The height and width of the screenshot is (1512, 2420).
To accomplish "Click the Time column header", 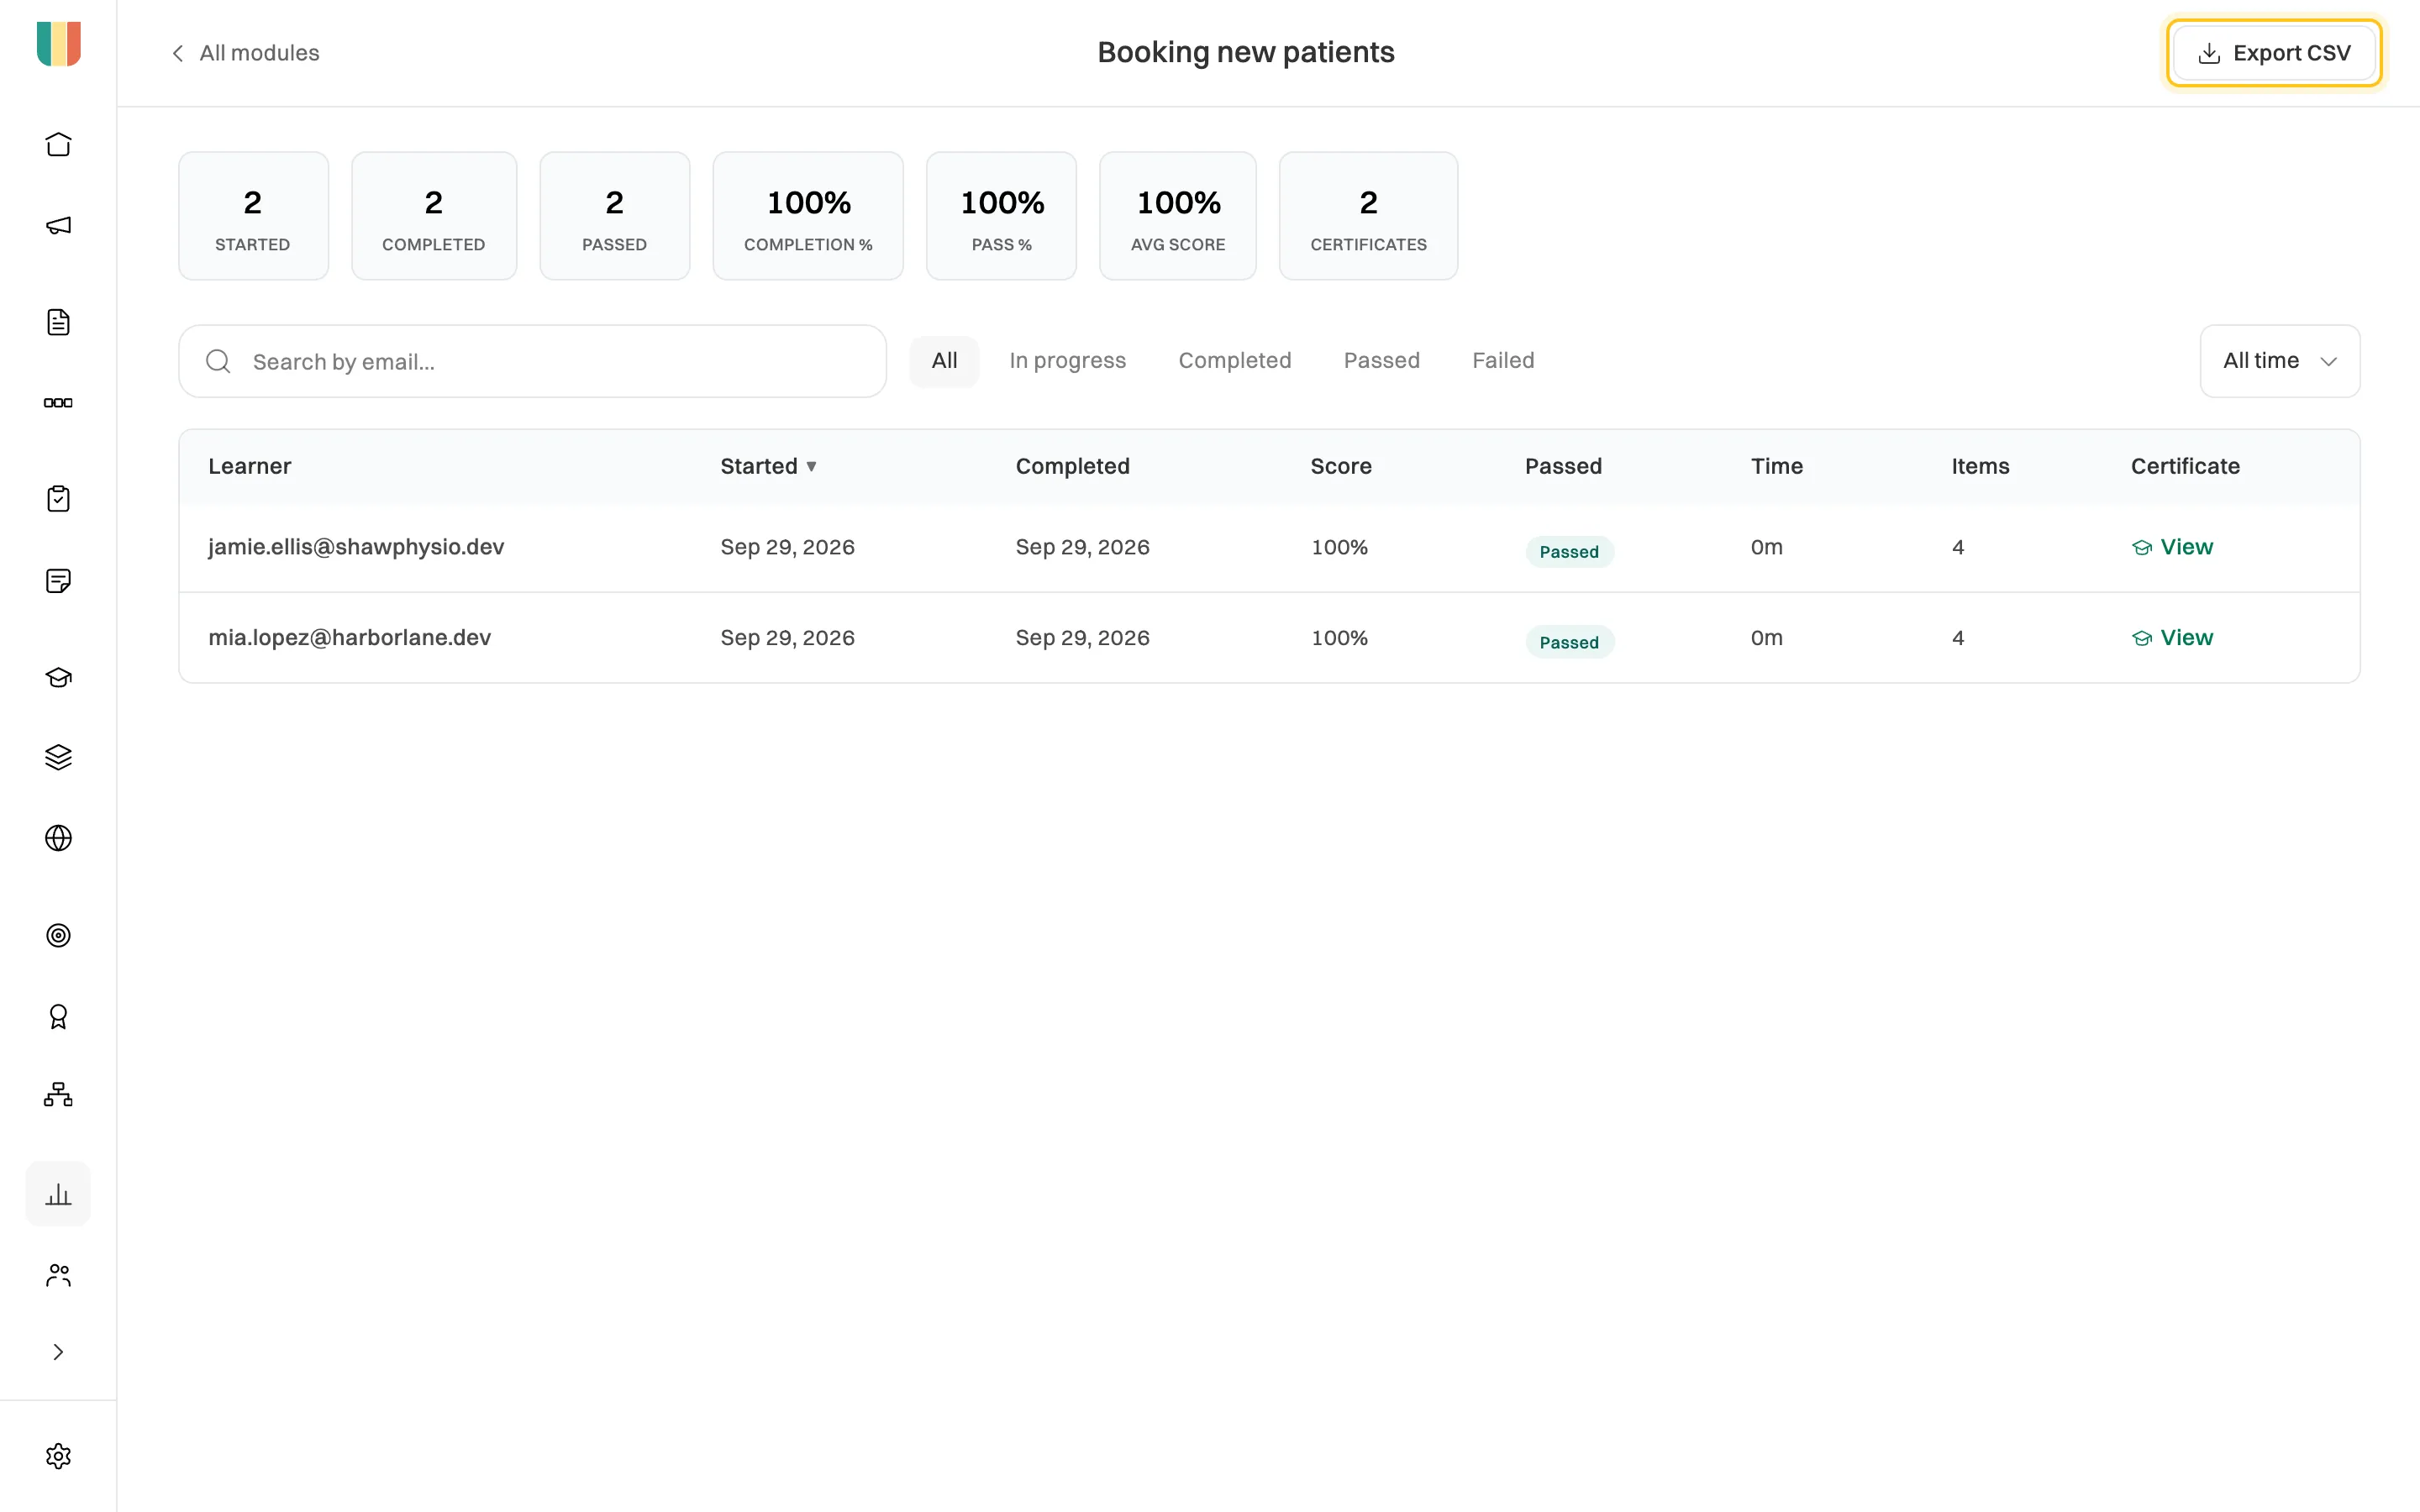I will pyautogui.click(x=1777, y=466).
